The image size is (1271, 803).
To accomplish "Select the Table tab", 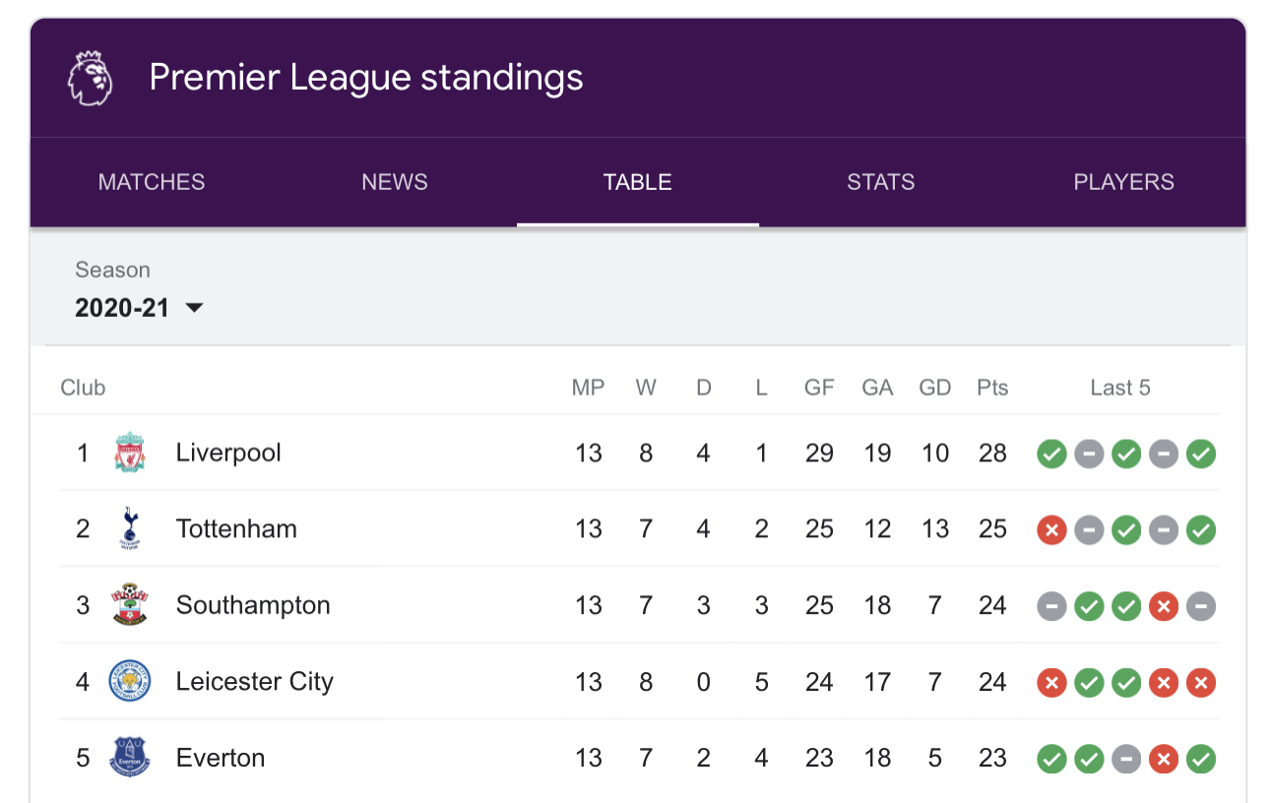I will click(638, 182).
